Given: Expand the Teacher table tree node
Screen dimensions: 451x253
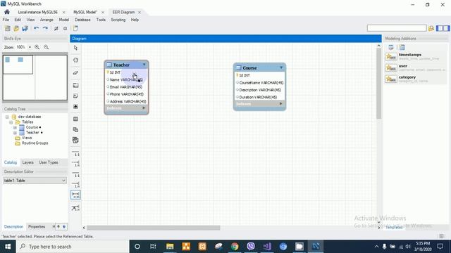Looking at the screenshot, I should [15, 133].
